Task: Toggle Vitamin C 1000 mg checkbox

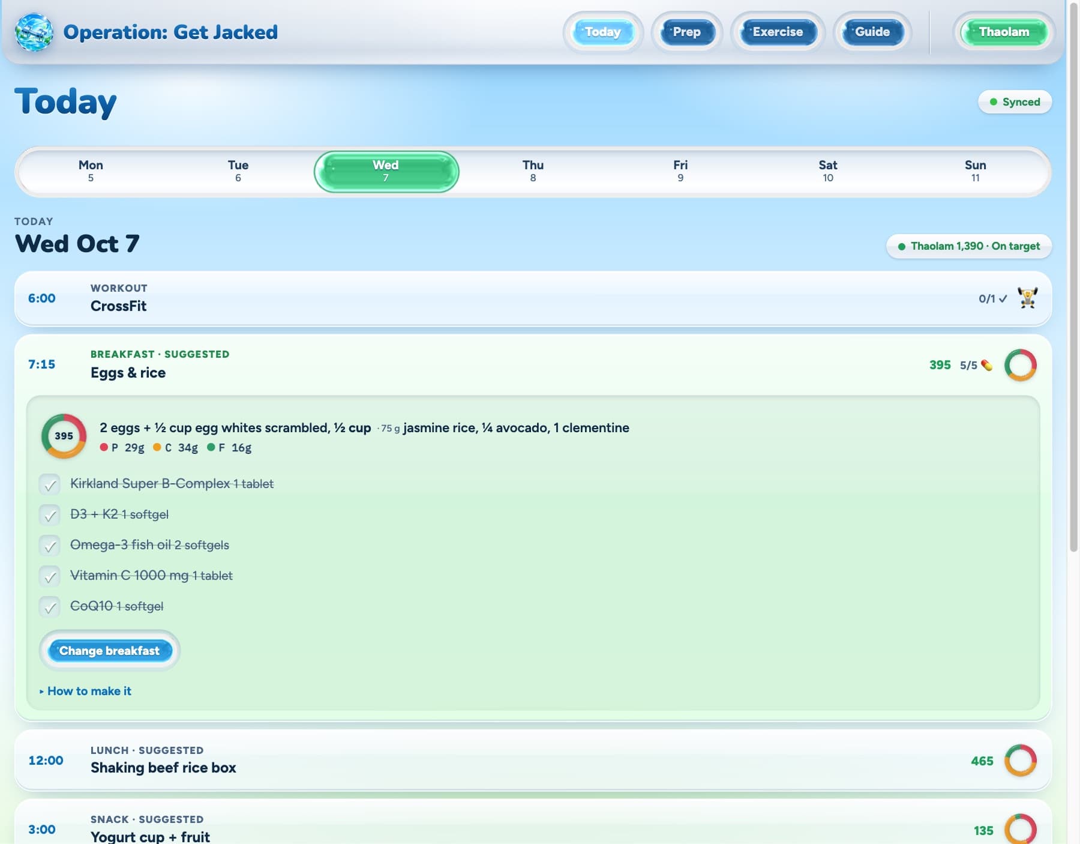Action: pos(50,576)
